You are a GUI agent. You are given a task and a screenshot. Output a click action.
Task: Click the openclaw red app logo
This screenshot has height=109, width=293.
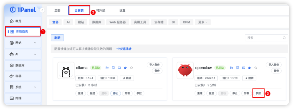[x=185, y=71]
